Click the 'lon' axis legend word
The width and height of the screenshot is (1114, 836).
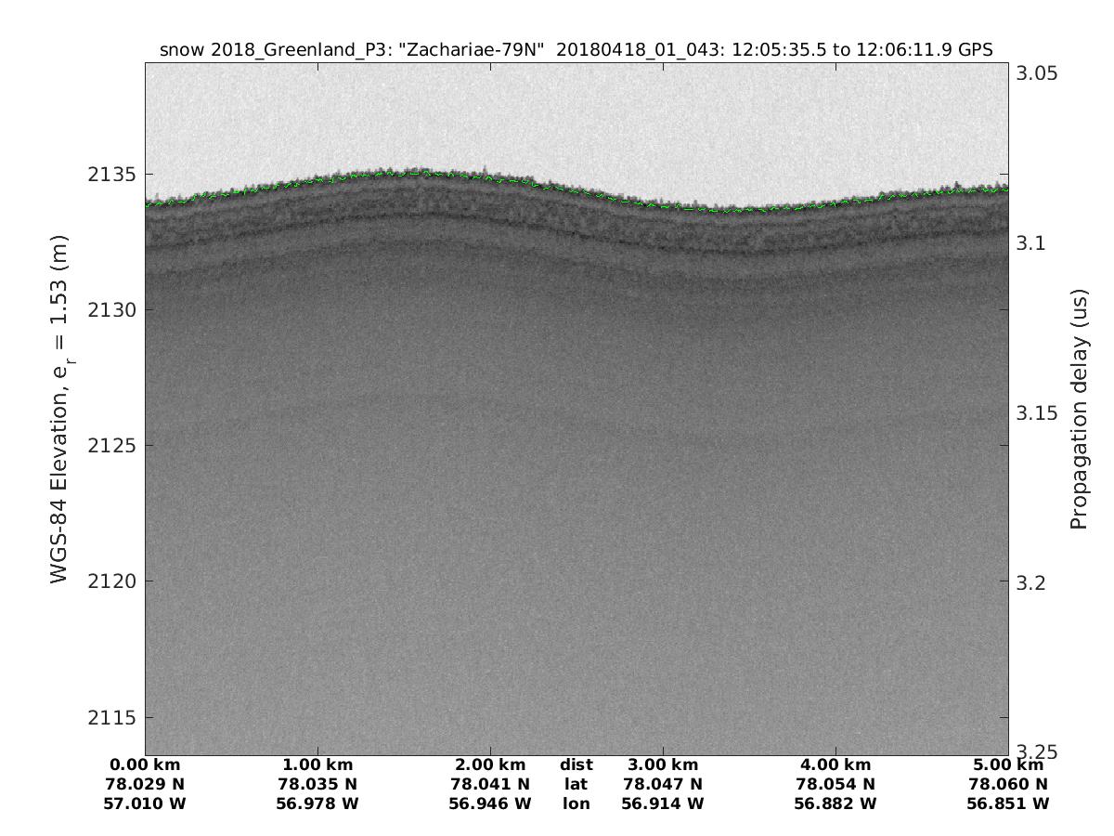(x=576, y=803)
